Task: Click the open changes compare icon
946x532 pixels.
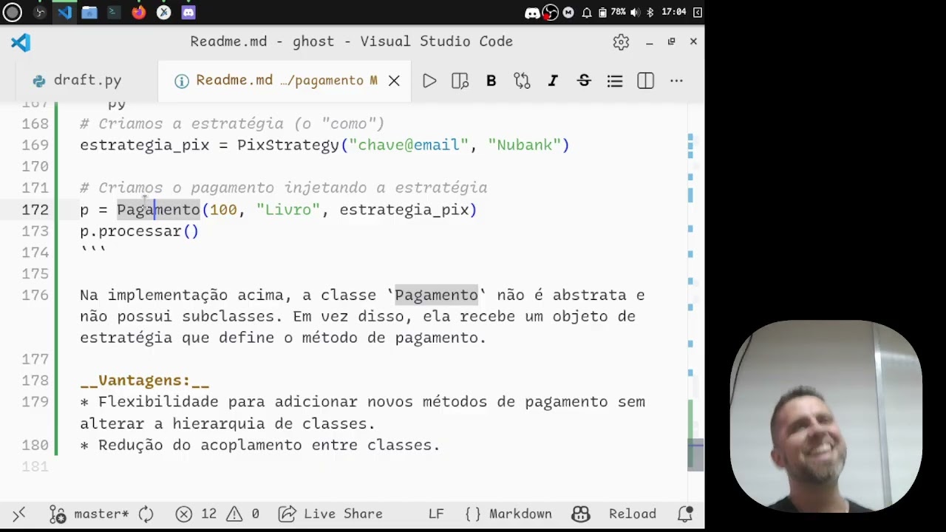Action: 522,81
